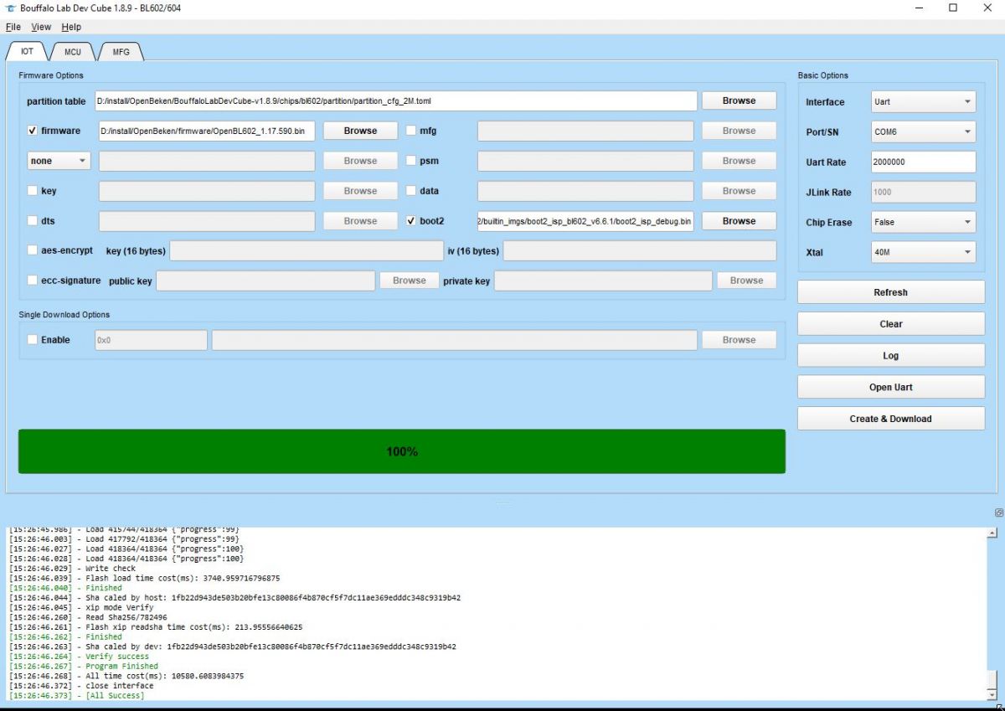Viewport: 1005px width, 711px height.
Task: Check the dts checkbox
Action: (33, 221)
